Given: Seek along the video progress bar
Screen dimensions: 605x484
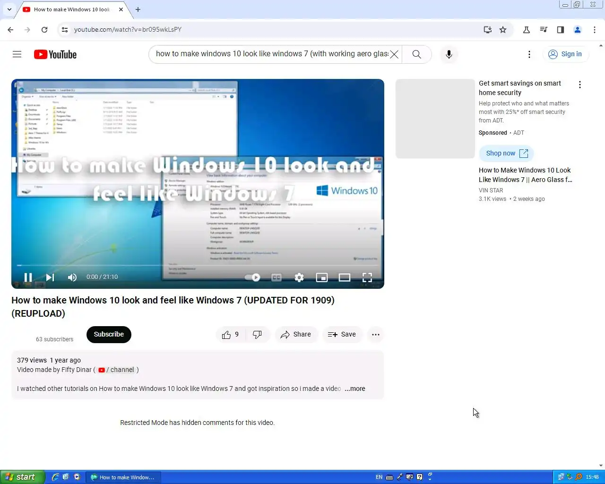Looking at the screenshot, I should 198,266.
